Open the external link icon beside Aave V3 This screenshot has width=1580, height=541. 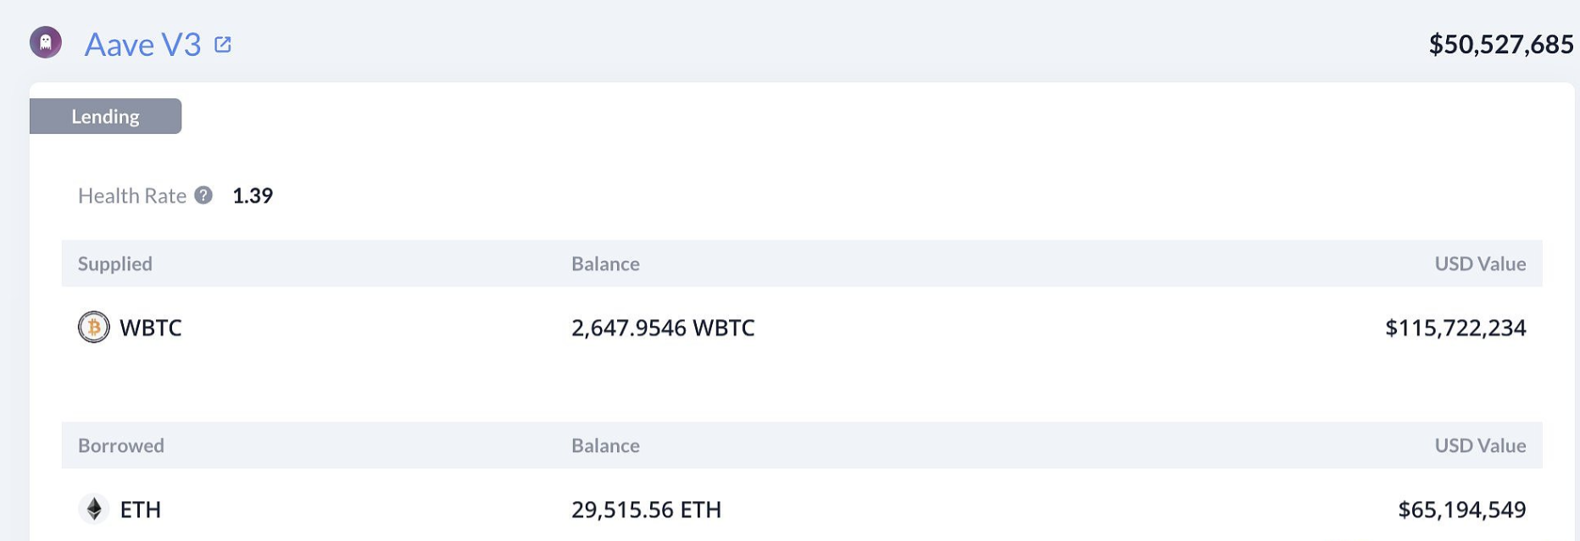point(223,44)
